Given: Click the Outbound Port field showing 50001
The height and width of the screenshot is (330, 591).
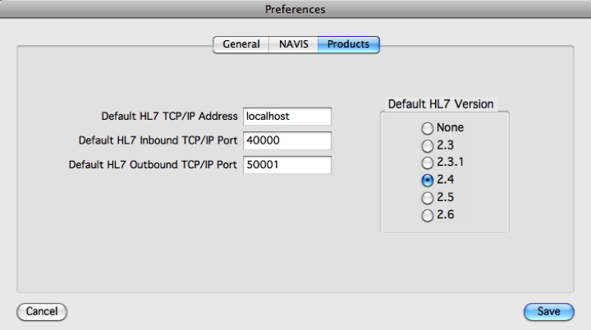Looking at the screenshot, I should tap(287, 165).
